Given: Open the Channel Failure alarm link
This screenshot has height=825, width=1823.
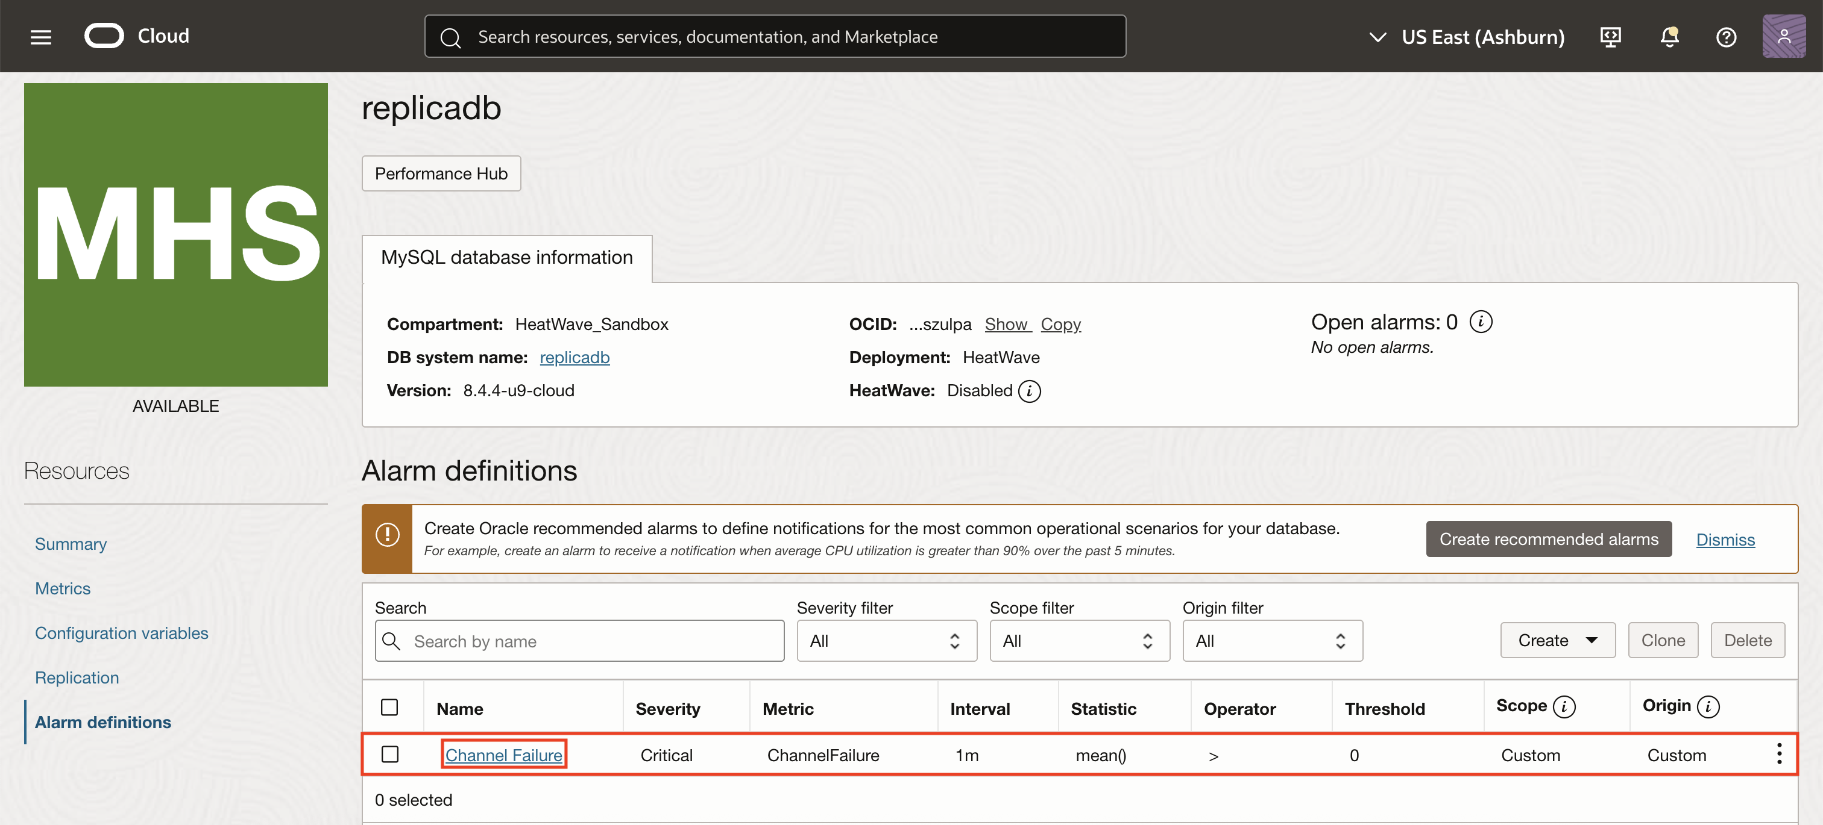Looking at the screenshot, I should tap(503, 755).
